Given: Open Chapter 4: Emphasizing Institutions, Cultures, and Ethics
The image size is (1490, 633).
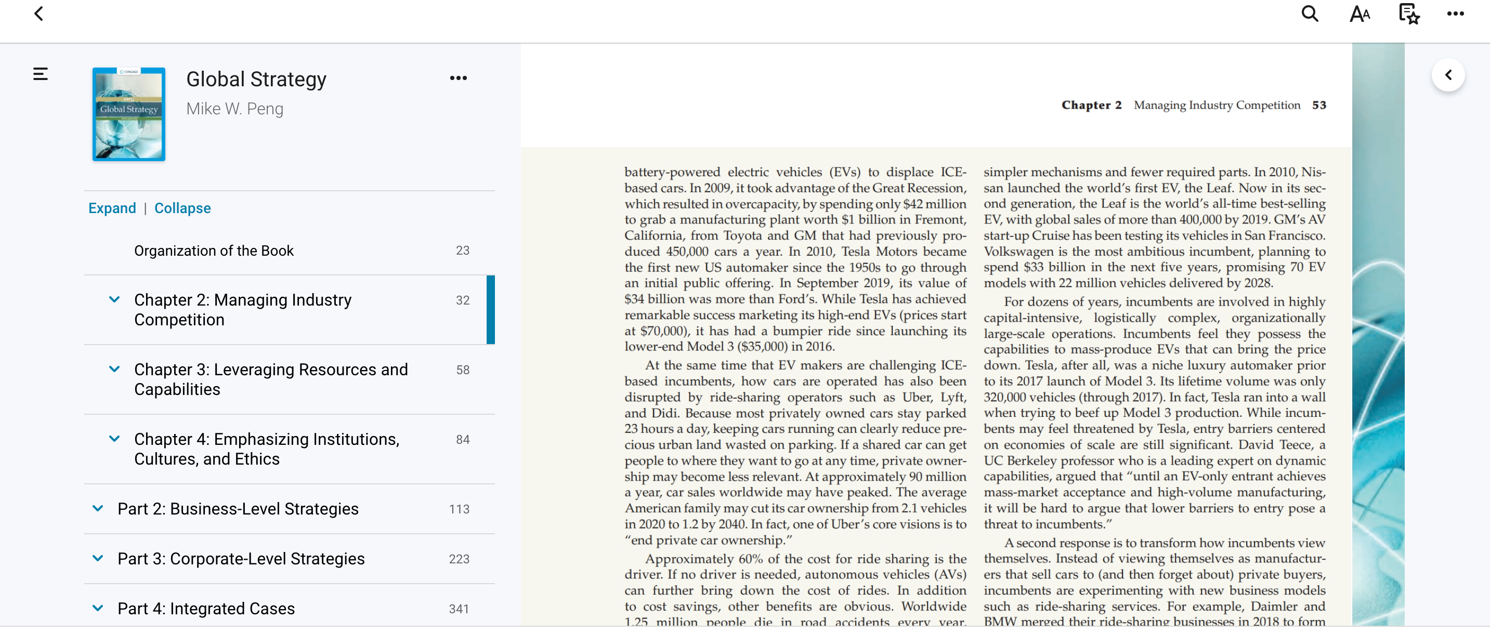Looking at the screenshot, I should click(267, 449).
